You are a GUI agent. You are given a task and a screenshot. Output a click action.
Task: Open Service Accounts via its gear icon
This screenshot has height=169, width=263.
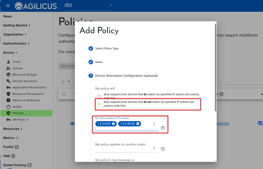pyautogui.click(x=9, y=81)
